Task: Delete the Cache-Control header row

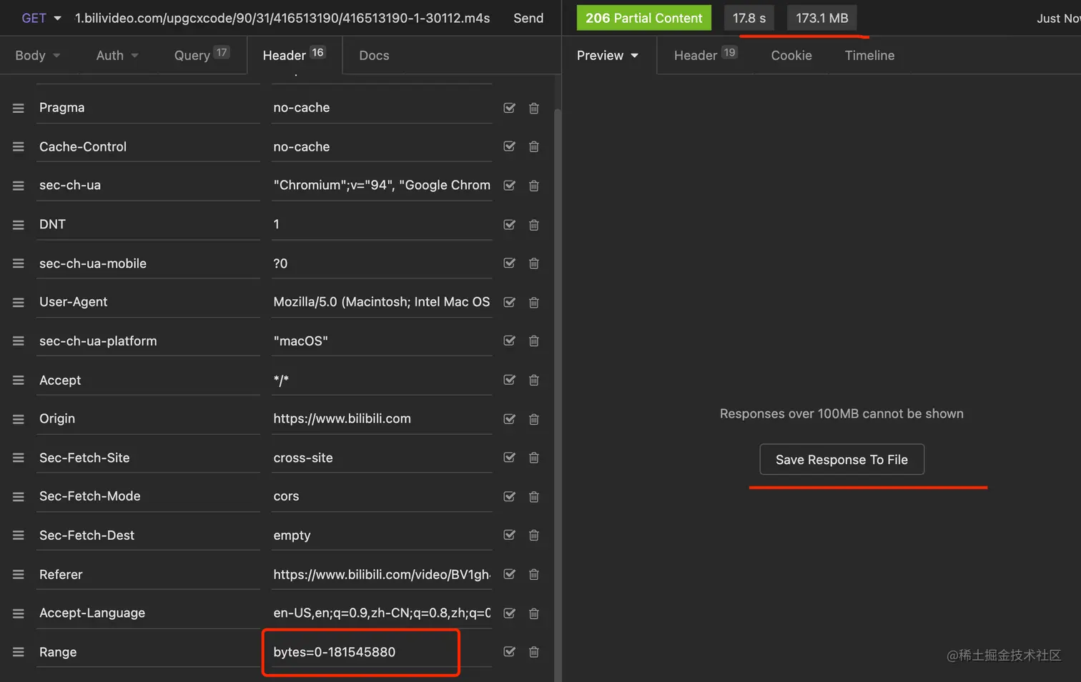Action: [x=533, y=146]
